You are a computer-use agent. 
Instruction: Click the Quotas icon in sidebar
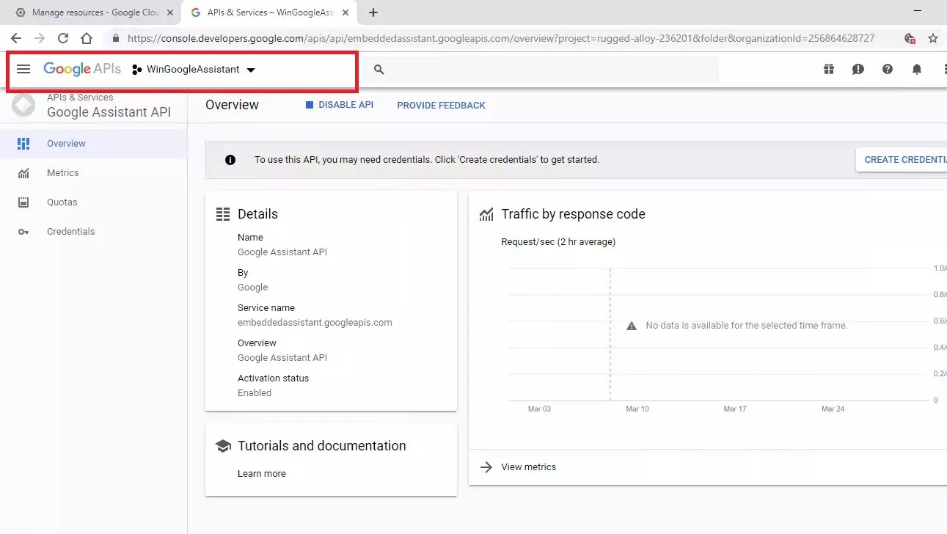pyautogui.click(x=23, y=202)
